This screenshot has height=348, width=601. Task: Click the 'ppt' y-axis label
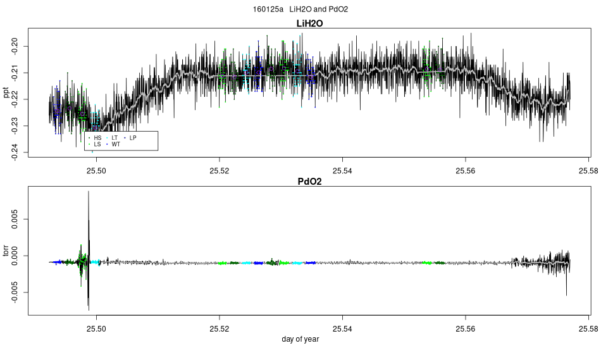[6, 92]
